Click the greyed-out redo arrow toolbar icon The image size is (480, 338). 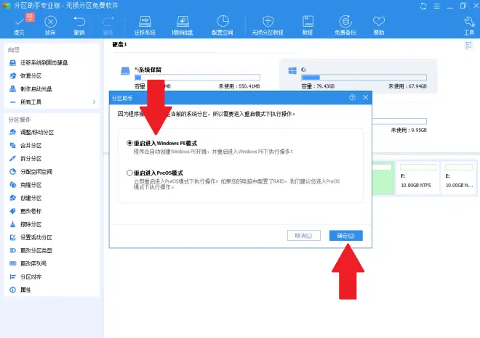point(108,25)
